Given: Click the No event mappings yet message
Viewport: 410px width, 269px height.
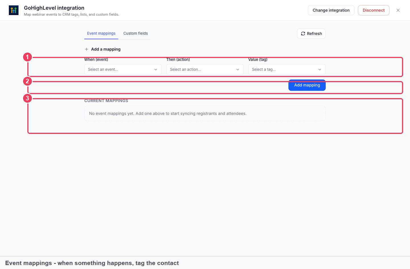Looking at the screenshot, I should coord(168,113).
